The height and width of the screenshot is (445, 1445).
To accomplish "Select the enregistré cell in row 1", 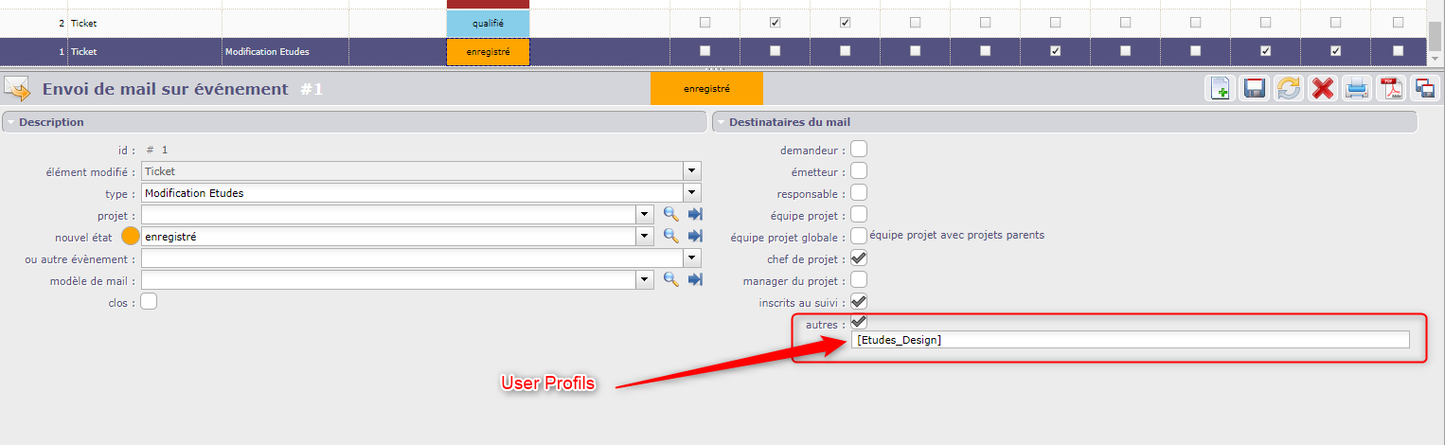I will coord(488,52).
